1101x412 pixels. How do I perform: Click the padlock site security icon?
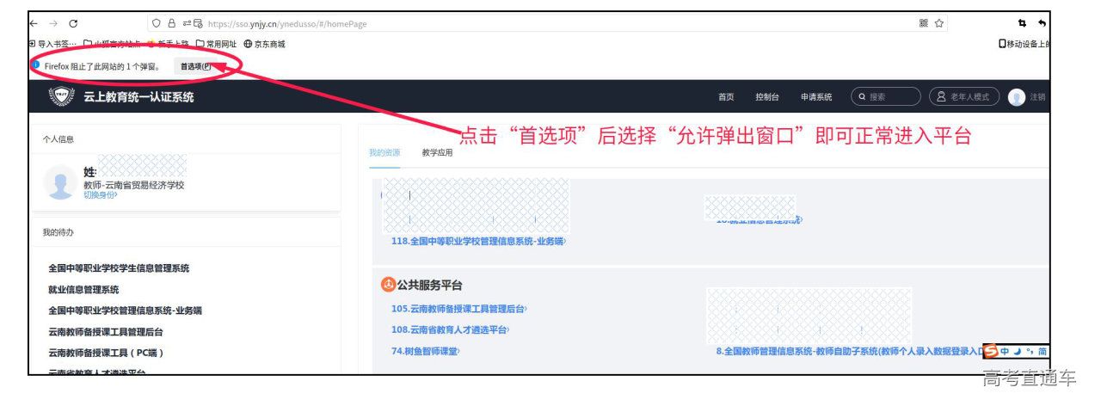(x=170, y=23)
